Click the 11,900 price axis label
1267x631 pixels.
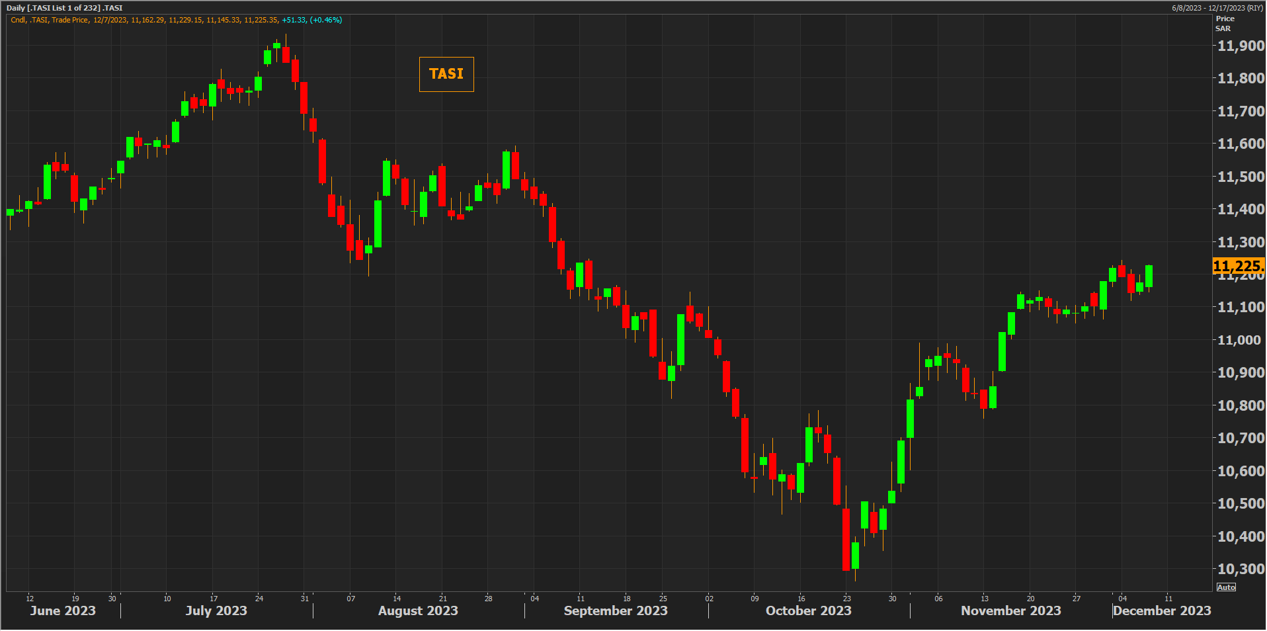(x=1241, y=46)
